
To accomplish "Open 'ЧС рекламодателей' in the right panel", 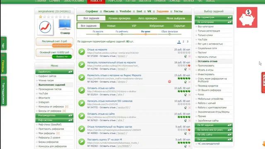I will pos(209,144).
